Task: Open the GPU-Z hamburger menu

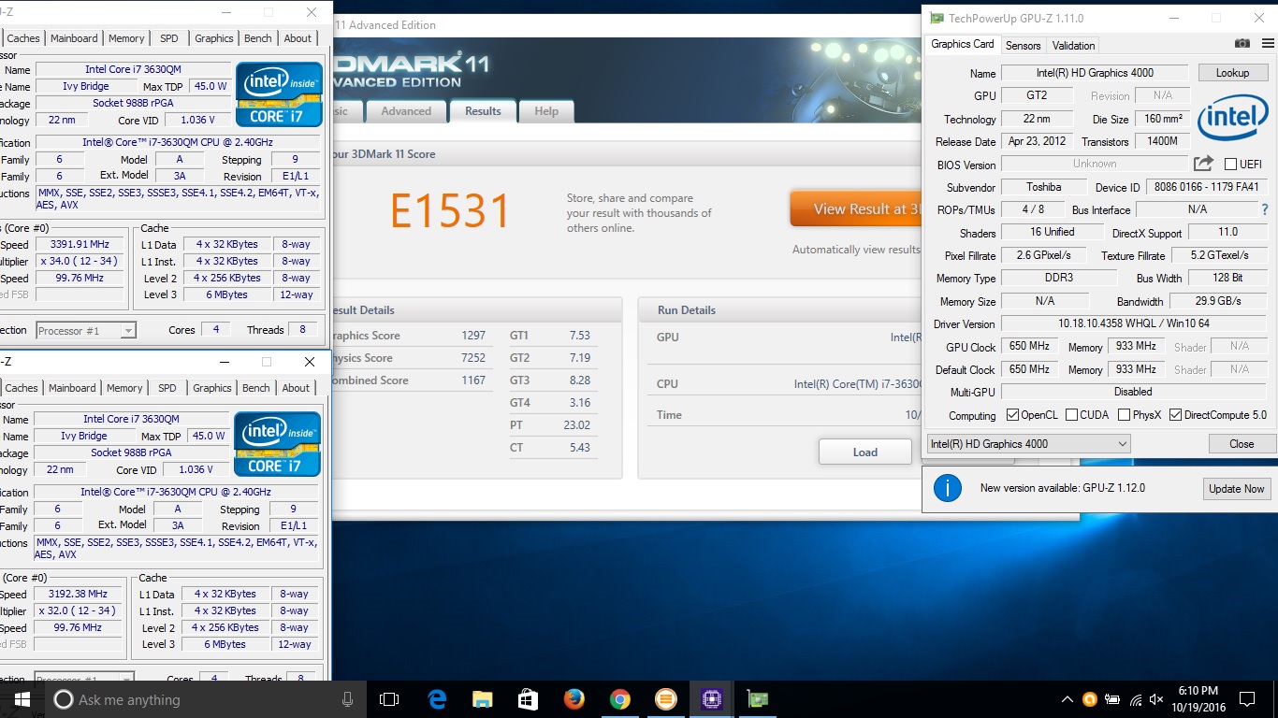Action: tap(1268, 44)
